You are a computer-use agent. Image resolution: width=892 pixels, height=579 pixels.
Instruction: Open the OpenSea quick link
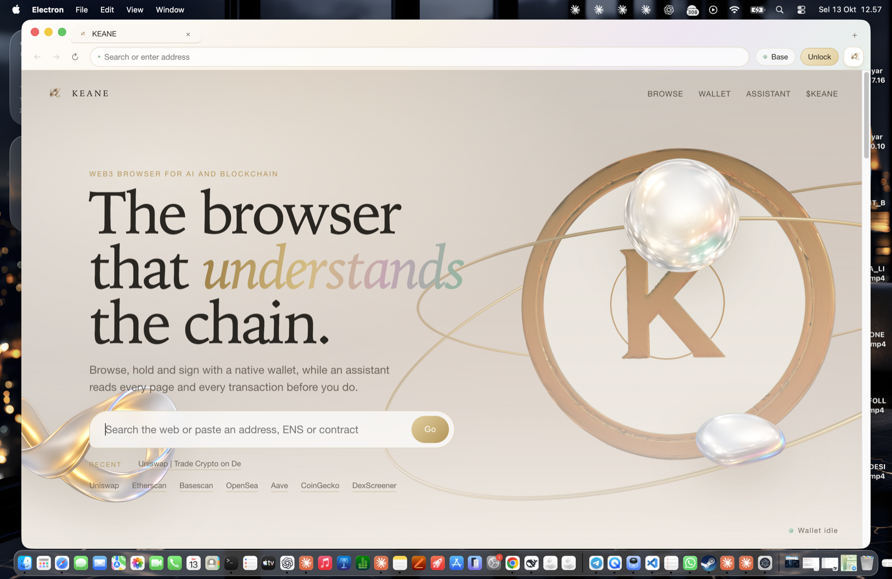[x=242, y=486]
